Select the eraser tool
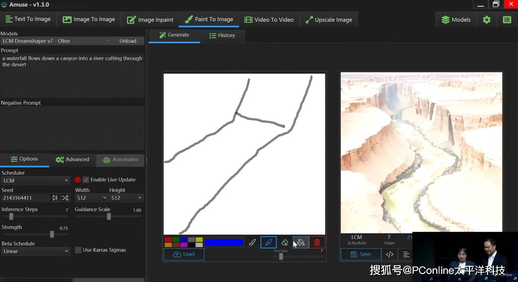The image size is (518, 282). (285, 242)
